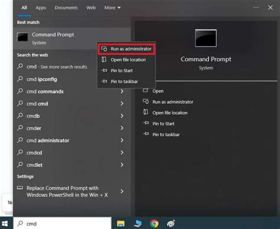This screenshot has width=280, height=229.
Task: Open the Windows Start button
Action: click(x=5, y=224)
